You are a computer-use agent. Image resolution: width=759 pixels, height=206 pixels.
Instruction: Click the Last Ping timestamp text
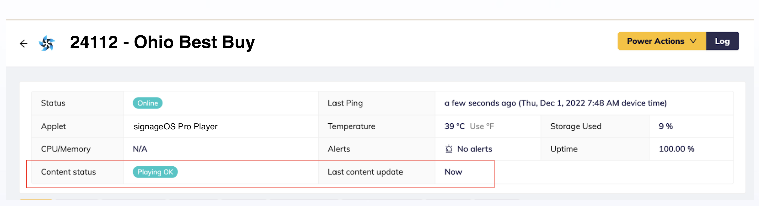pos(555,103)
